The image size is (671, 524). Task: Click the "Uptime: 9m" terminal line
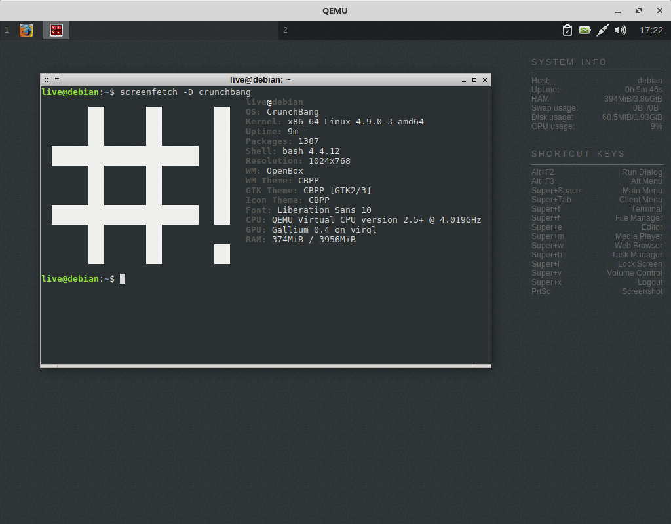272,131
